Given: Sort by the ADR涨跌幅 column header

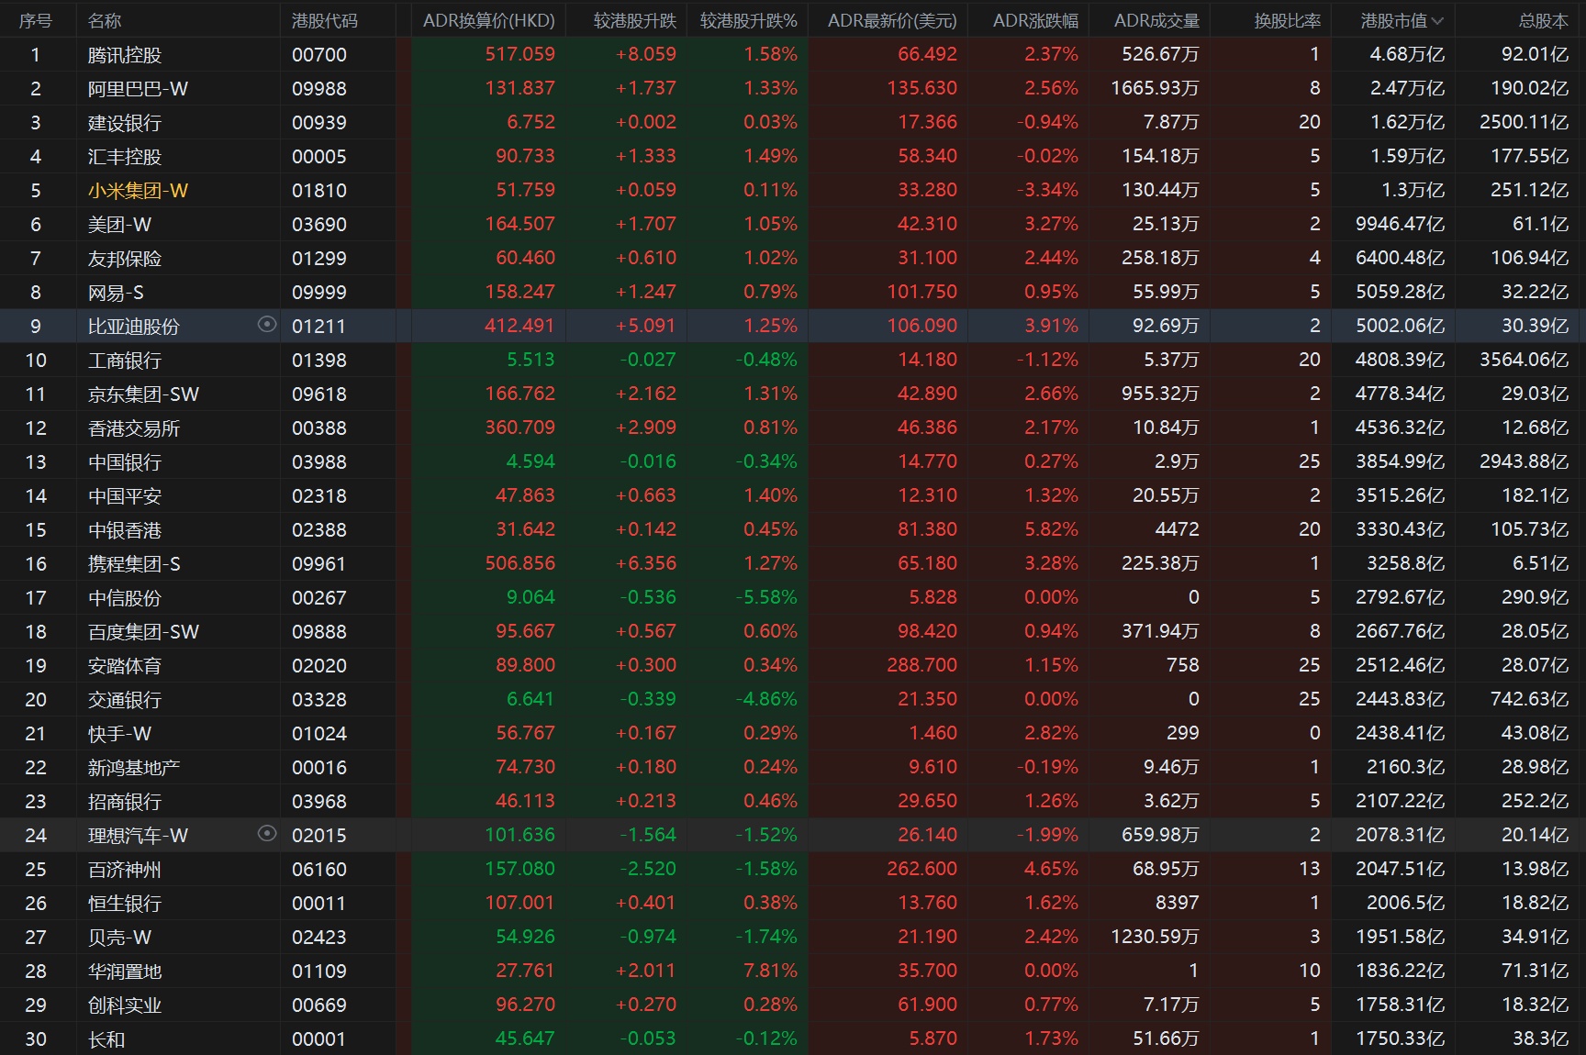Looking at the screenshot, I should (x=1036, y=20).
